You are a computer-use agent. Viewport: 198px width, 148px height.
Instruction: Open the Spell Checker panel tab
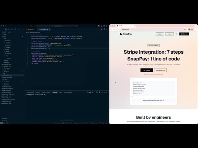tap(68, 92)
